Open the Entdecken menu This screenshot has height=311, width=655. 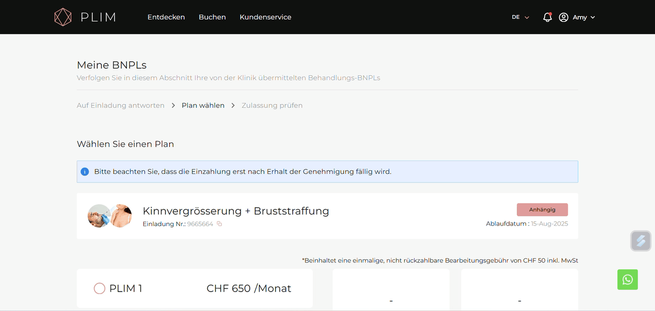coord(166,17)
